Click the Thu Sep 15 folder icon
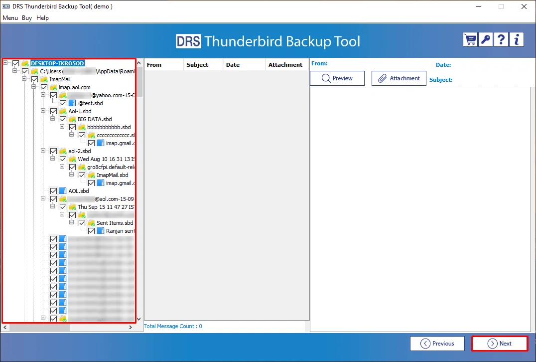Viewport: 536px width, 362px height. coord(72,207)
